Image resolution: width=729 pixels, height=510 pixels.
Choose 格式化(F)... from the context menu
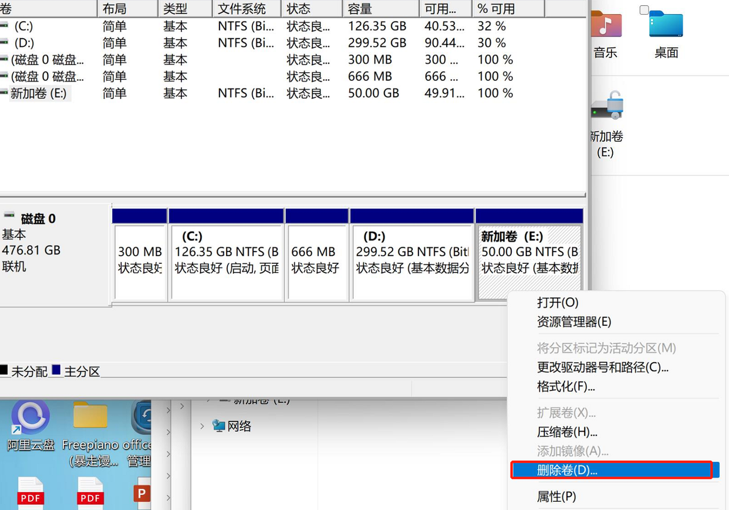(x=566, y=387)
